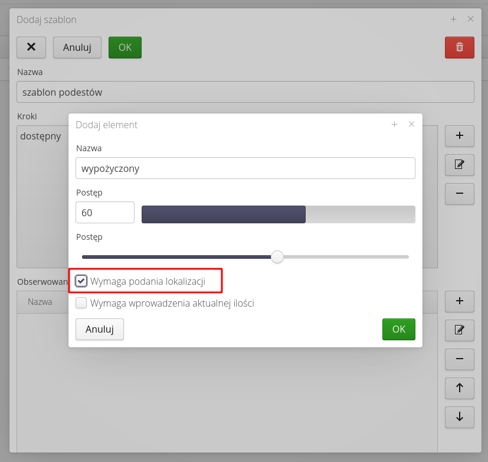Remove observer with the lower minus icon
The height and width of the screenshot is (462, 488).
459,359
